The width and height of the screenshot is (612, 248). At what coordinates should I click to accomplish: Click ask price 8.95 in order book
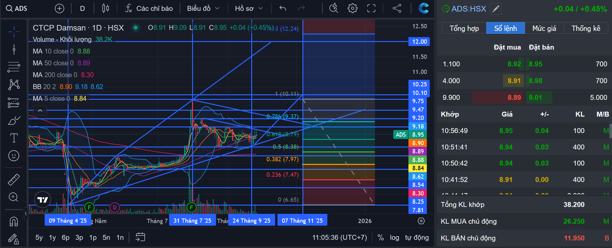535,64
